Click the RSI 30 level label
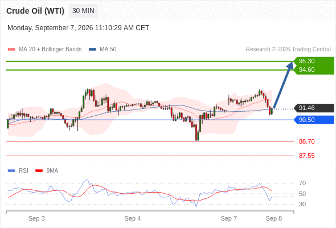This screenshot has width=336, height=228. coord(302,204)
